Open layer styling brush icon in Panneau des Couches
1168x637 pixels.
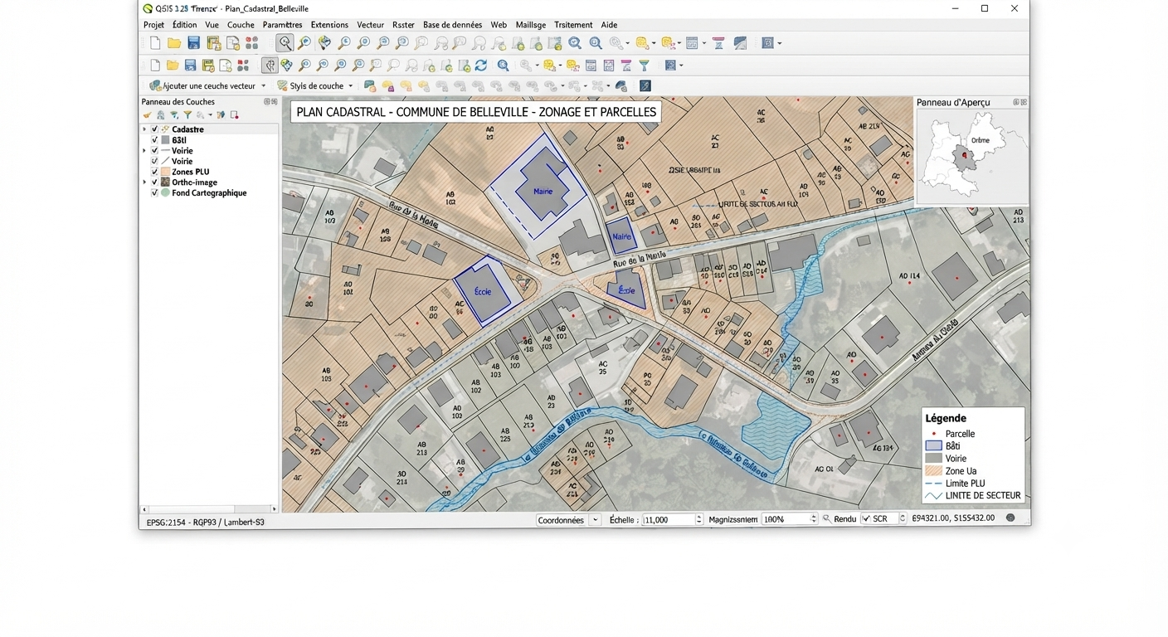coord(148,115)
